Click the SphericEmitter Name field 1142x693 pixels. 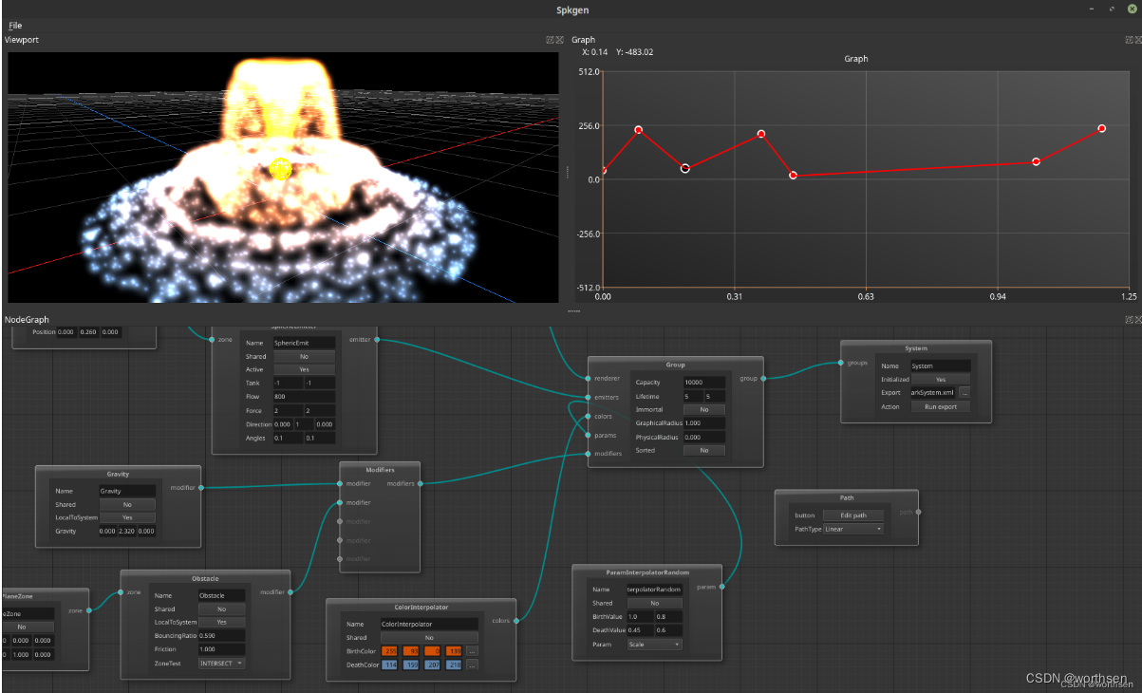[304, 343]
